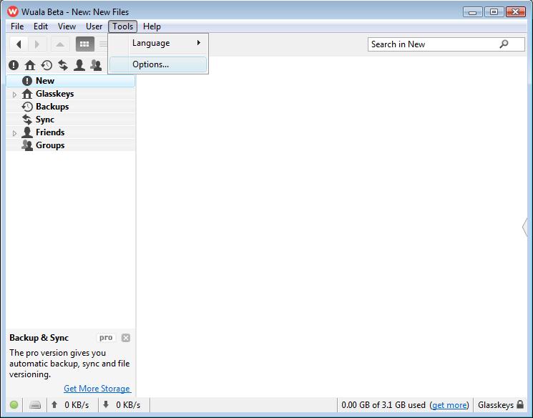Click the 'get more' storage link

450,405
